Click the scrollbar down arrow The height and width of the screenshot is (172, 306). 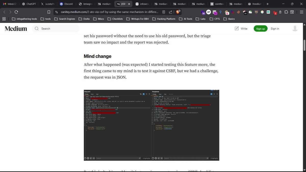pyautogui.click(x=304, y=170)
